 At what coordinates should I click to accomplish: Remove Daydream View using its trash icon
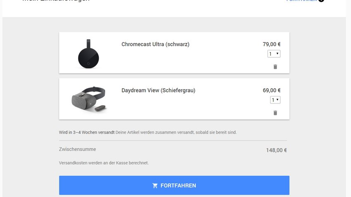275,113
